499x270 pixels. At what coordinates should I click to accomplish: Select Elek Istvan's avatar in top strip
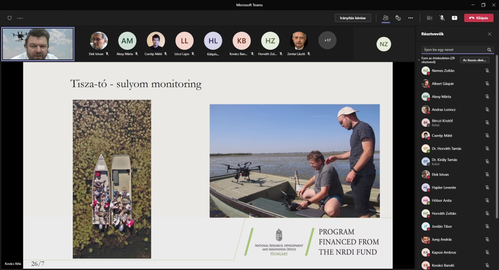(99, 40)
